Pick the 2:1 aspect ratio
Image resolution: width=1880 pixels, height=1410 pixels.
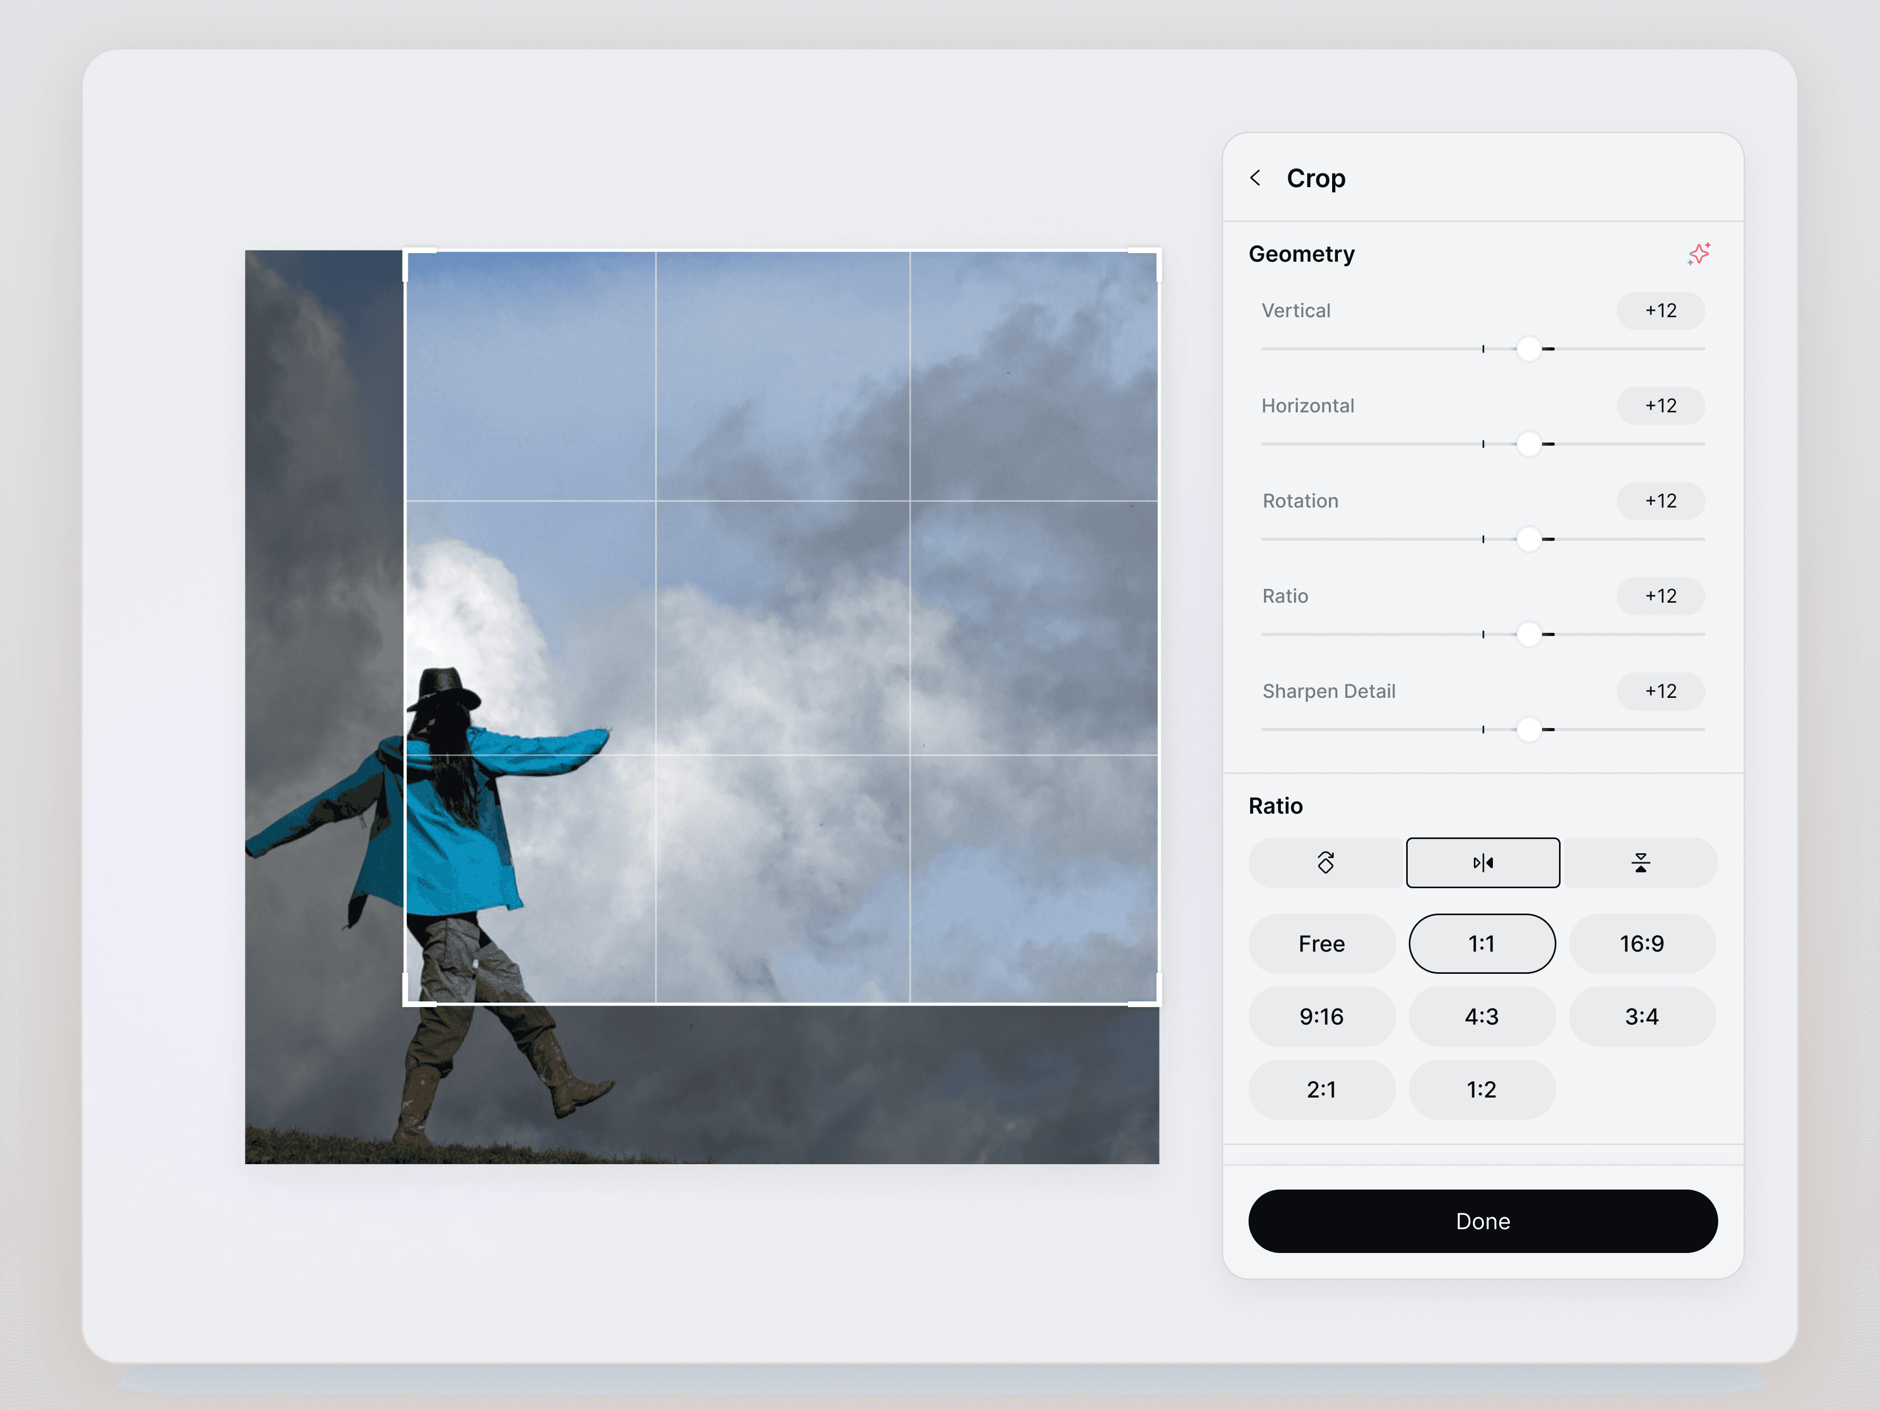(x=1322, y=1090)
